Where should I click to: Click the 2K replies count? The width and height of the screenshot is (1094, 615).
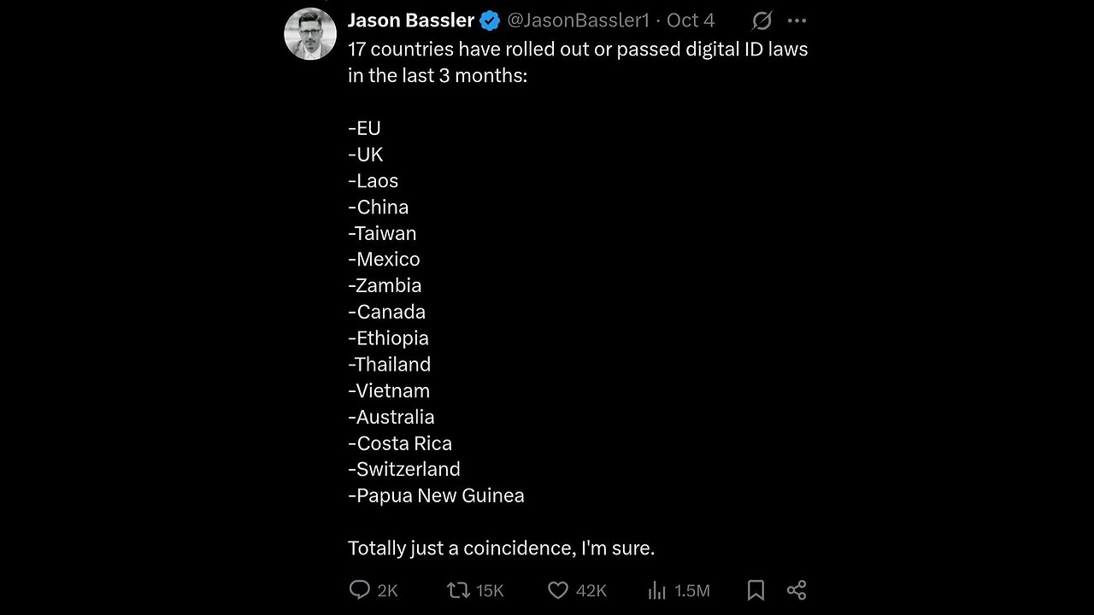pyautogui.click(x=387, y=590)
